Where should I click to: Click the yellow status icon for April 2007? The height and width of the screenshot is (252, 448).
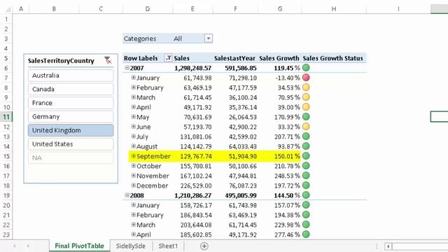[x=306, y=107]
